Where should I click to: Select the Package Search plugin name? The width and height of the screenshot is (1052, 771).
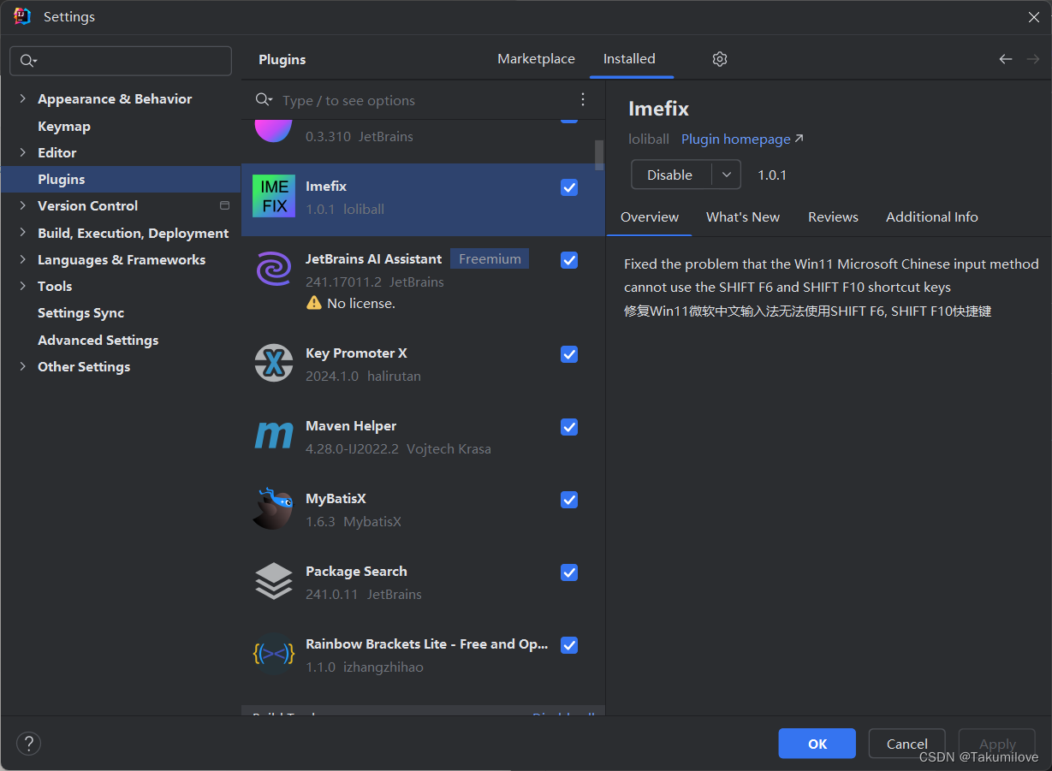click(x=356, y=571)
